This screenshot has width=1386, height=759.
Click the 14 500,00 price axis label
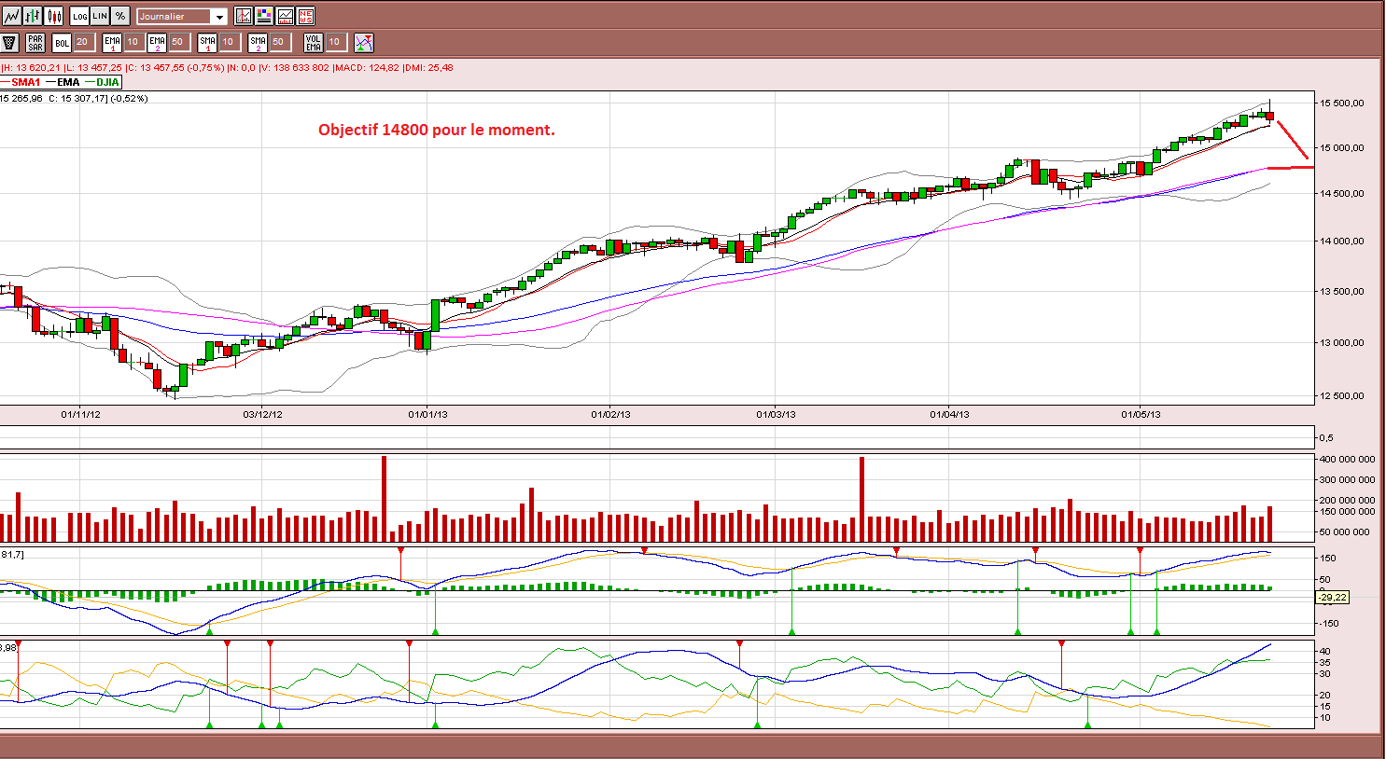coord(1342,193)
